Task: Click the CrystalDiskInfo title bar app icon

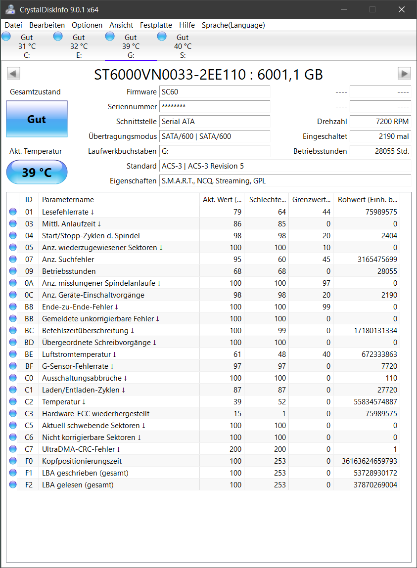Action: 10,9
